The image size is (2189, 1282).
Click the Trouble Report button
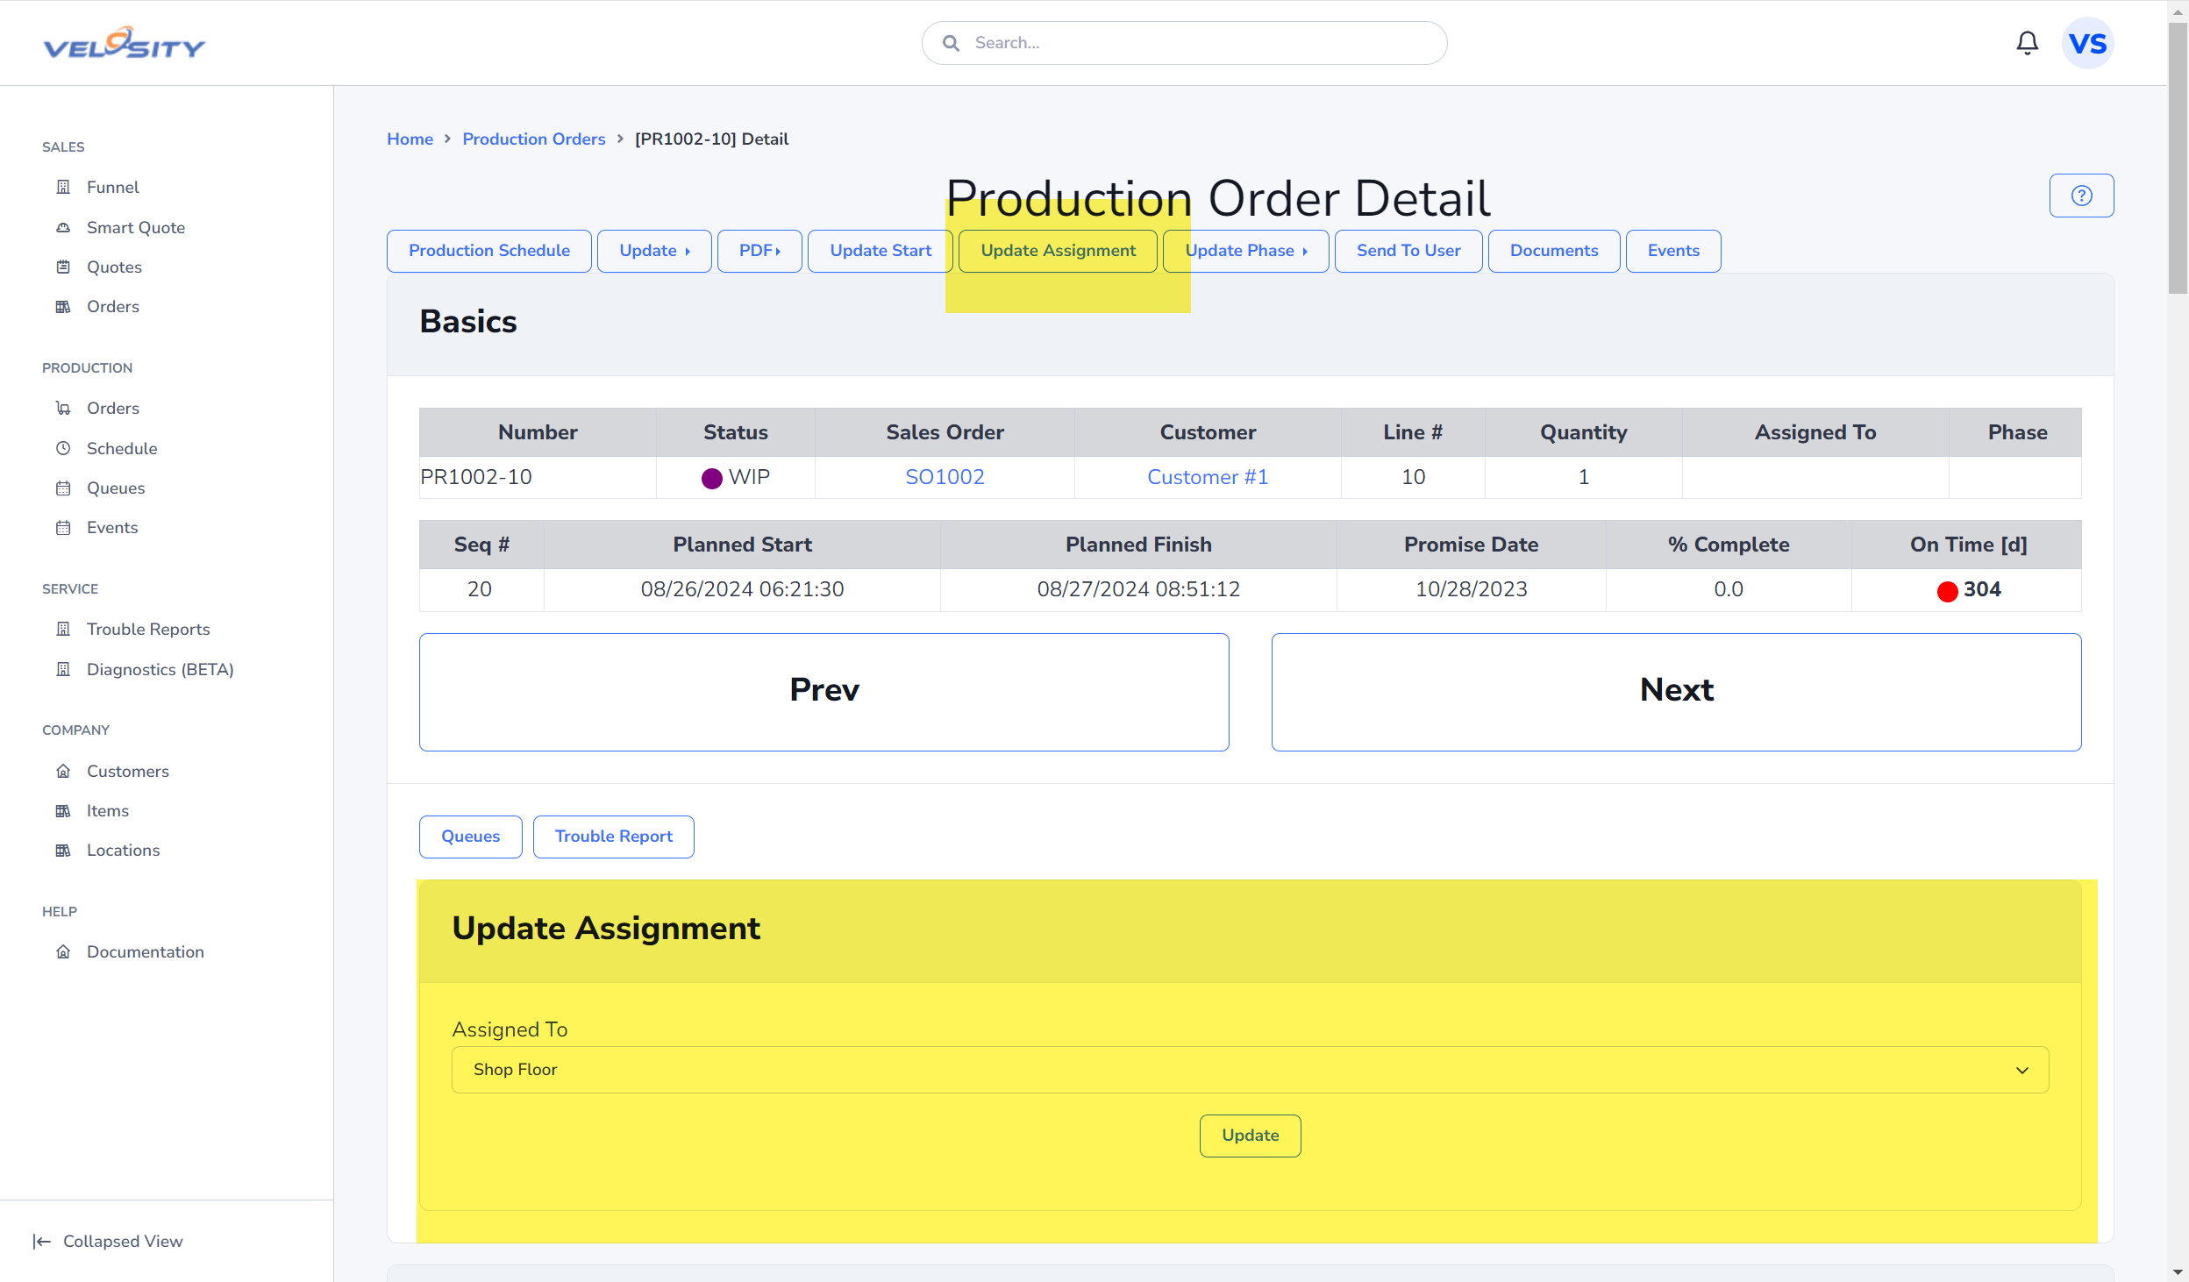[614, 837]
